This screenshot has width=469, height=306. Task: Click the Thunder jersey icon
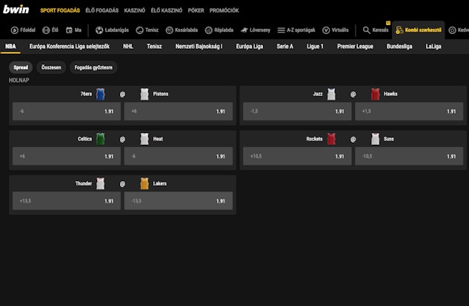[101, 184]
